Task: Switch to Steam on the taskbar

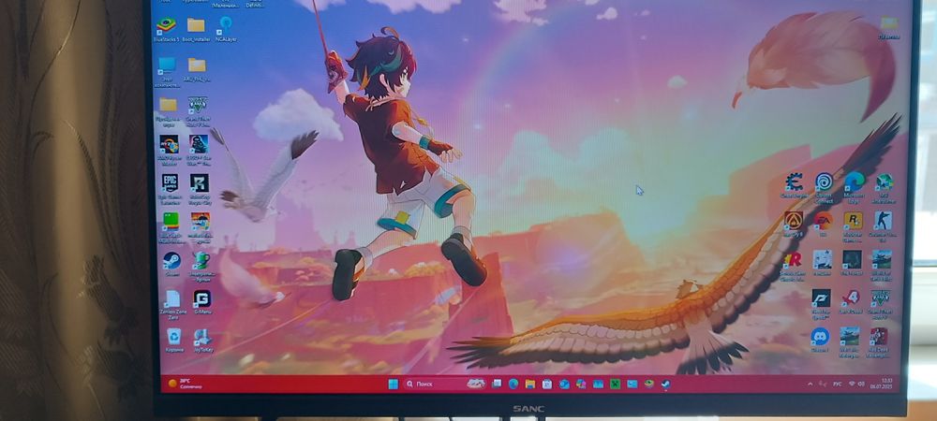Action: tap(665, 384)
